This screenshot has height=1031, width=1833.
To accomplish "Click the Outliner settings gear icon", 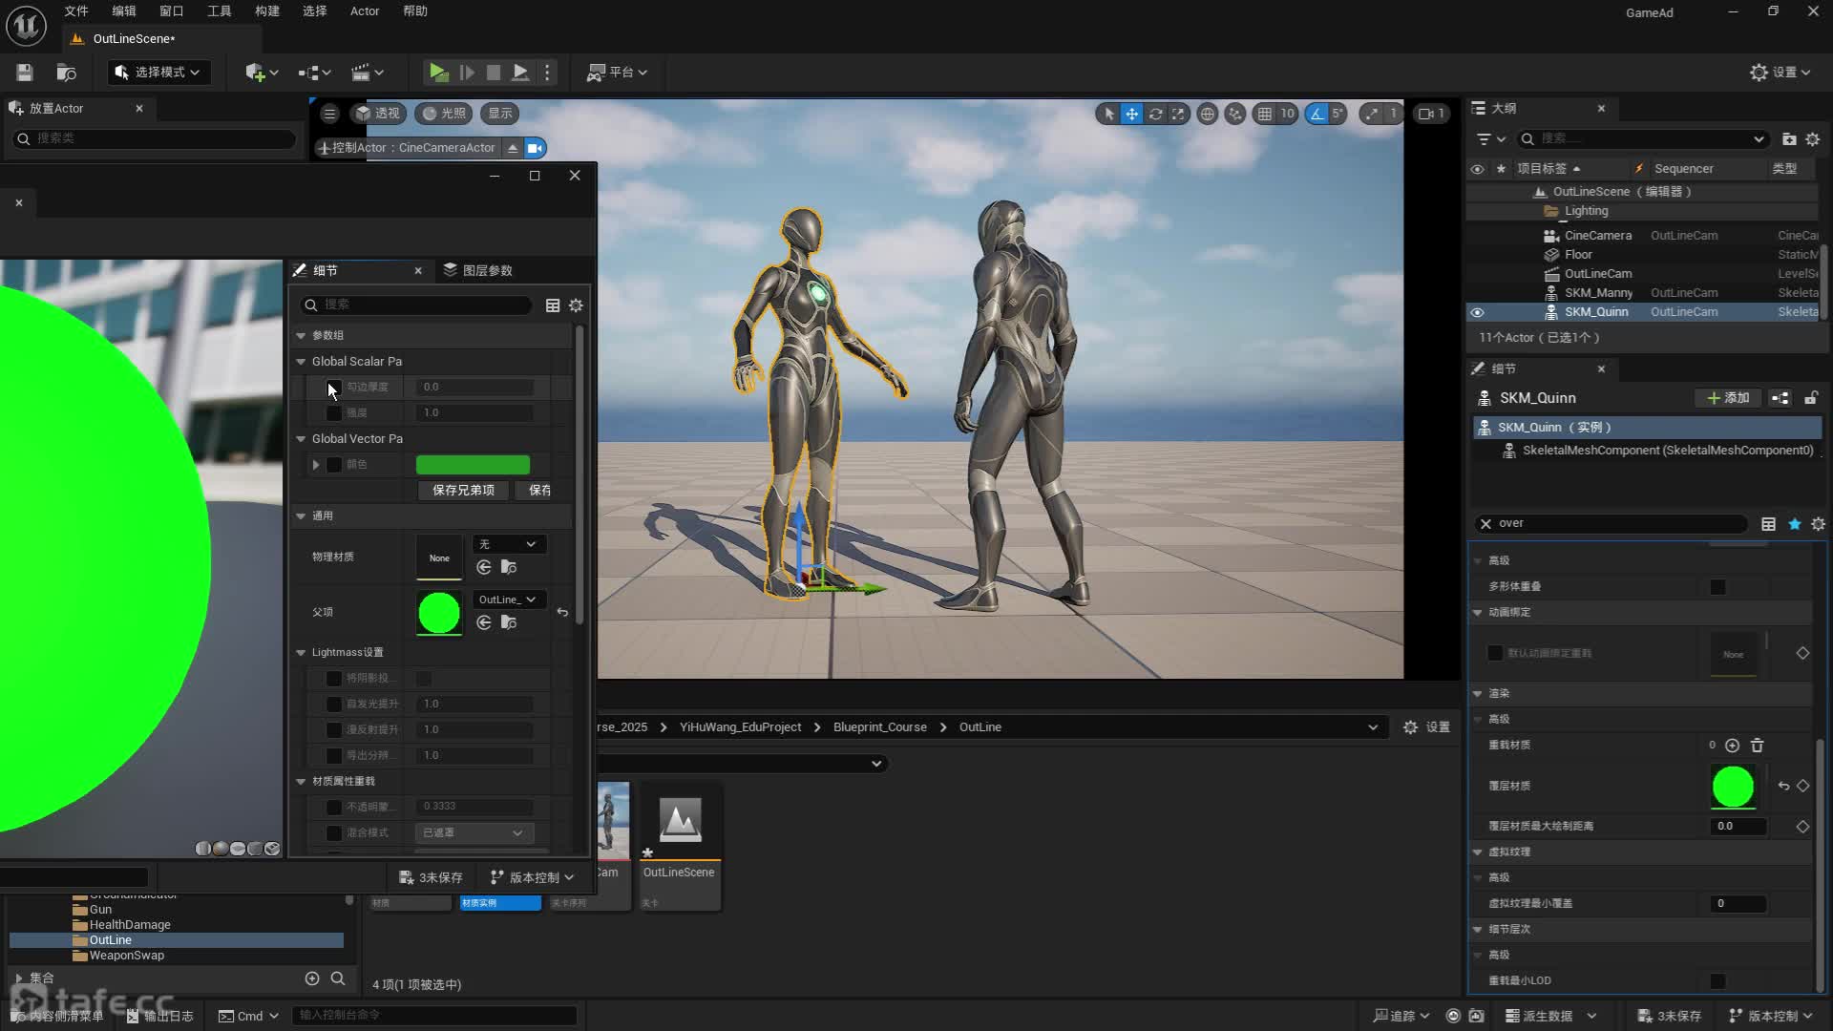I will pyautogui.click(x=1812, y=139).
